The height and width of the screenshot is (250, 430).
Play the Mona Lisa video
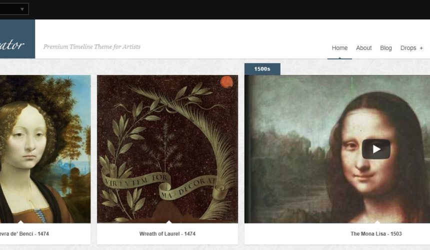point(376,149)
